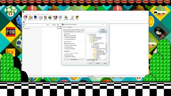Viewport: 171px width, 96px height.
Task: Select Fresh existing files only
Action: pyautogui.click(x=70, y=39)
